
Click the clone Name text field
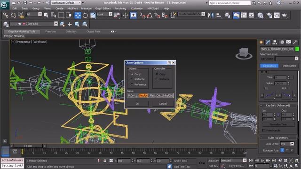150,95
